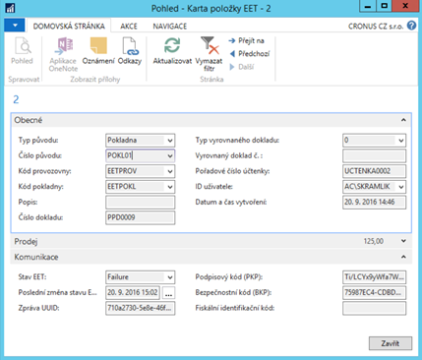Collapse the Komunikace section
Viewport: 422px width, 360px height.
click(403, 257)
